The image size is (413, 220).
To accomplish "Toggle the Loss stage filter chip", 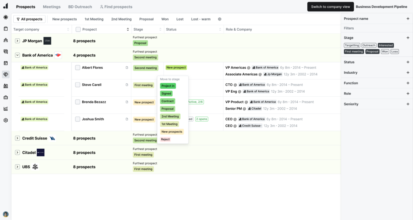I will coord(394,52).
